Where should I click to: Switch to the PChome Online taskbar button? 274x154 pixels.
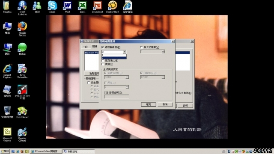tap(46, 151)
